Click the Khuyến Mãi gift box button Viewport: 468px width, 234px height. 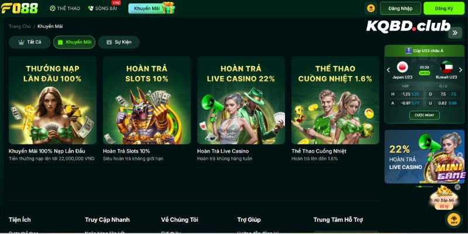152,8
